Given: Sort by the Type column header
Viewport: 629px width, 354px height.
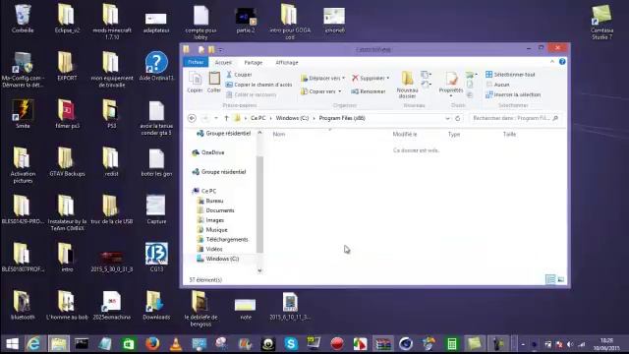Looking at the screenshot, I should point(454,134).
